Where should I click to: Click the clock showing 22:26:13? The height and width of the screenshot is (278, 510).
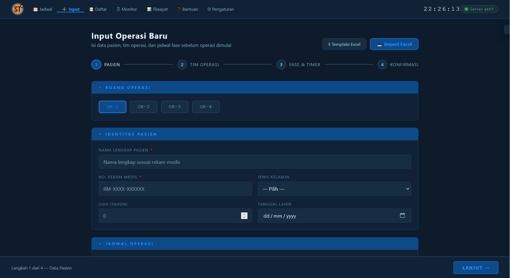click(441, 9)
